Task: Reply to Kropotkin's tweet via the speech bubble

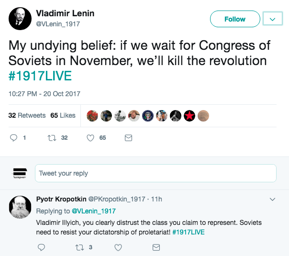Action: click(x=41, y=247)
